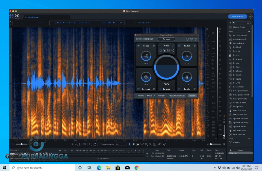Open the Guitar De-noise module

(238, 103)
